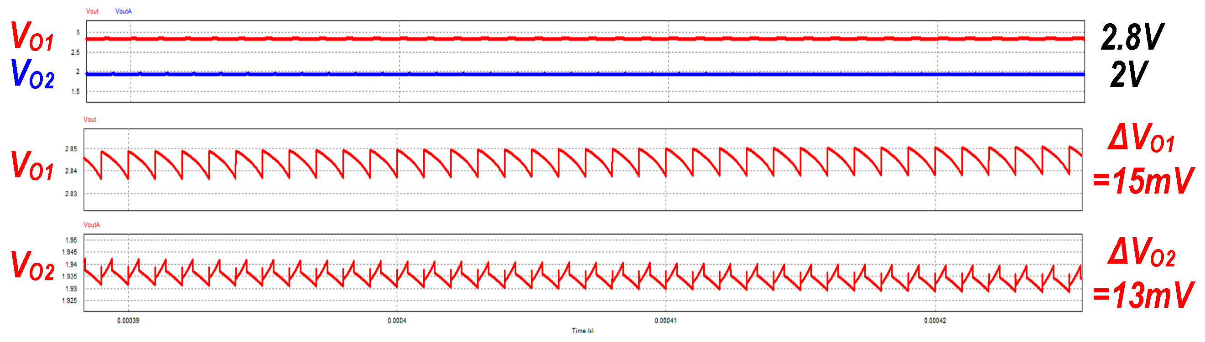Select the VoutA label above the bottom plot
The height and width of the screenshot is (342, 1205).
92,225
